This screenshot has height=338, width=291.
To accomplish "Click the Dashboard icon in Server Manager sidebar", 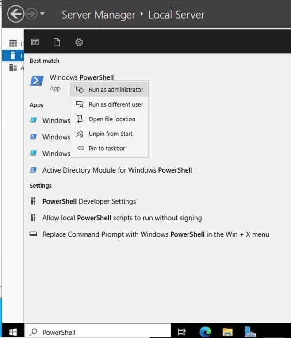I will tap(13, 43).
